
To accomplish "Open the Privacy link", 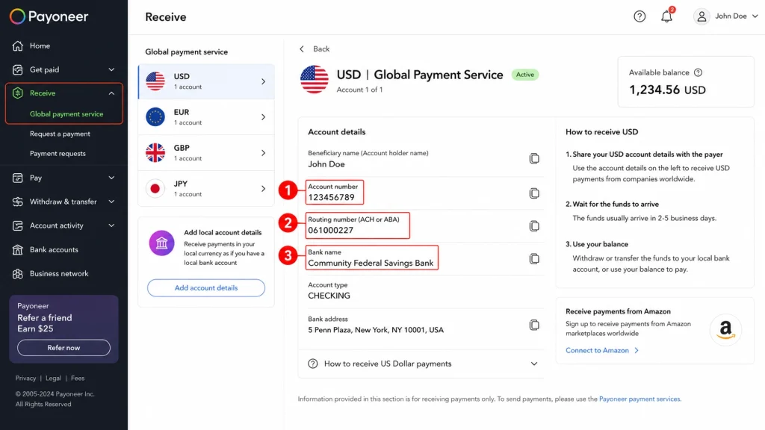I will tap(25, 378).
